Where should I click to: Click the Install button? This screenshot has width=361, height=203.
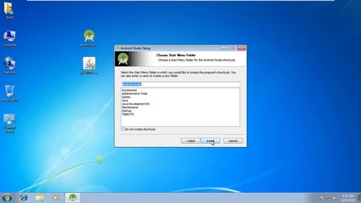210,141
